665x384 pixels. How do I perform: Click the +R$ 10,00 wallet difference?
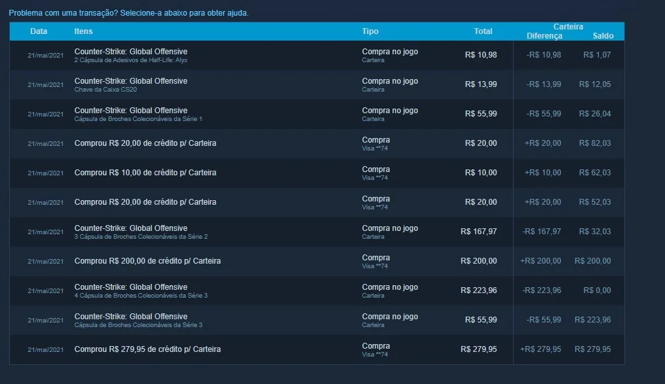(x=543, y=173)
